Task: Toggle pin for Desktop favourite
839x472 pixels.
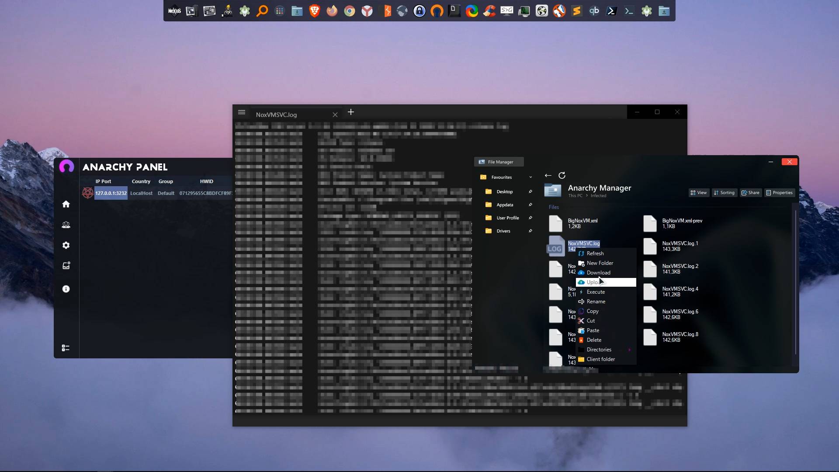Action: click(x=530, y=191)
